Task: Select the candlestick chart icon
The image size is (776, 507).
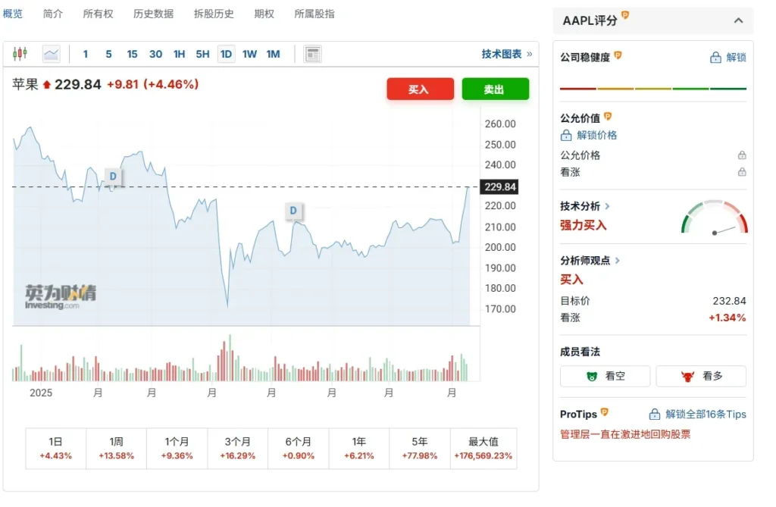Action: 19,54
